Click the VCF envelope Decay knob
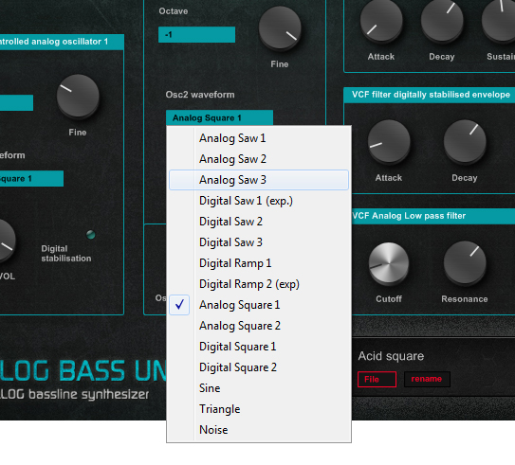The image size is (515, 465). [465, 141]
